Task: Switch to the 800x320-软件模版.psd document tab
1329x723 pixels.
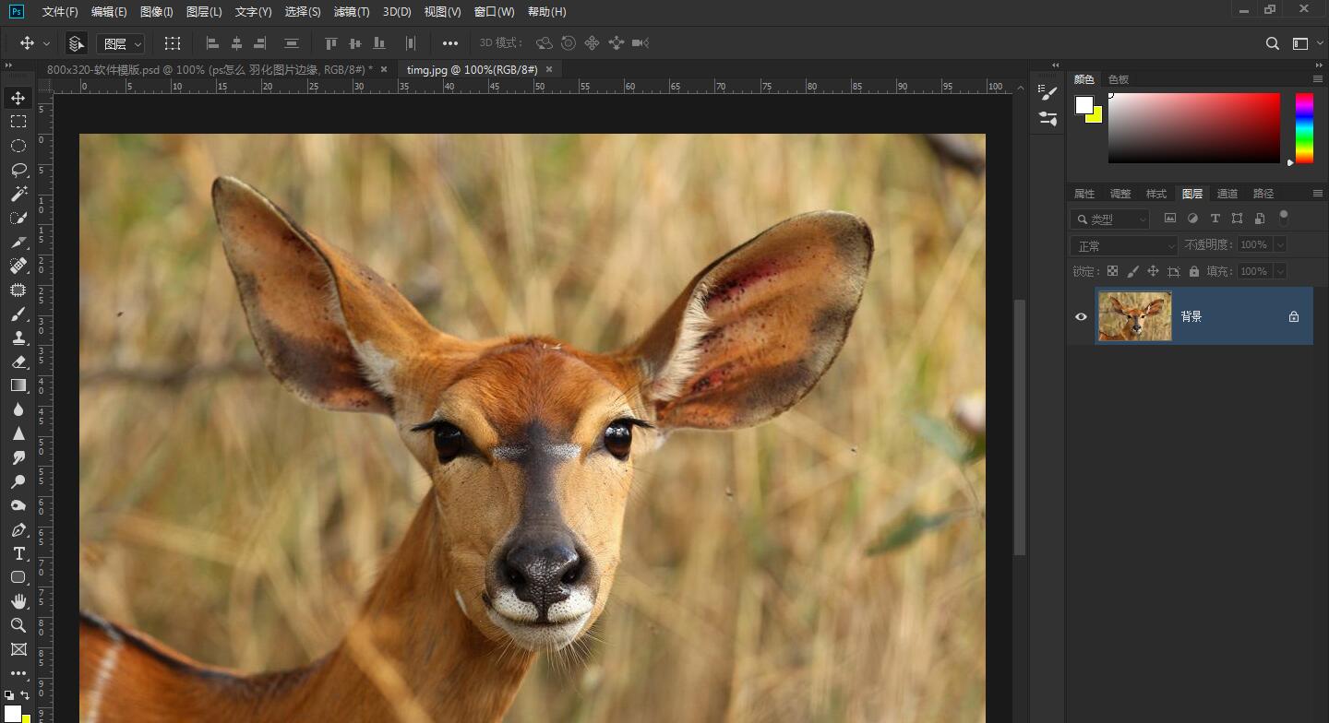Action: [209, 70]
